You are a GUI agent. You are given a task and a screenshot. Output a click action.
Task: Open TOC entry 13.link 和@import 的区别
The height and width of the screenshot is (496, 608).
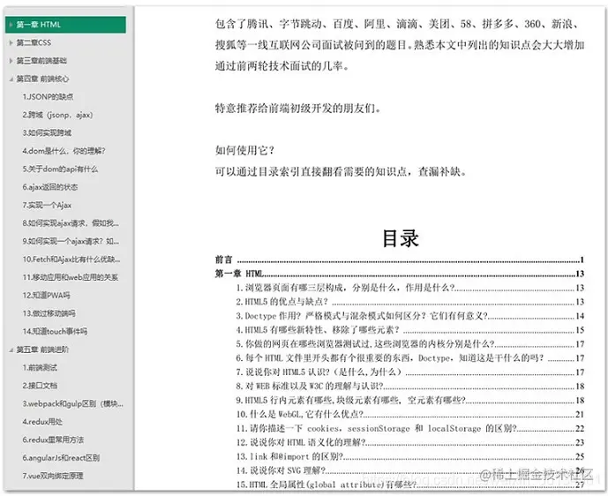point(410,456)
